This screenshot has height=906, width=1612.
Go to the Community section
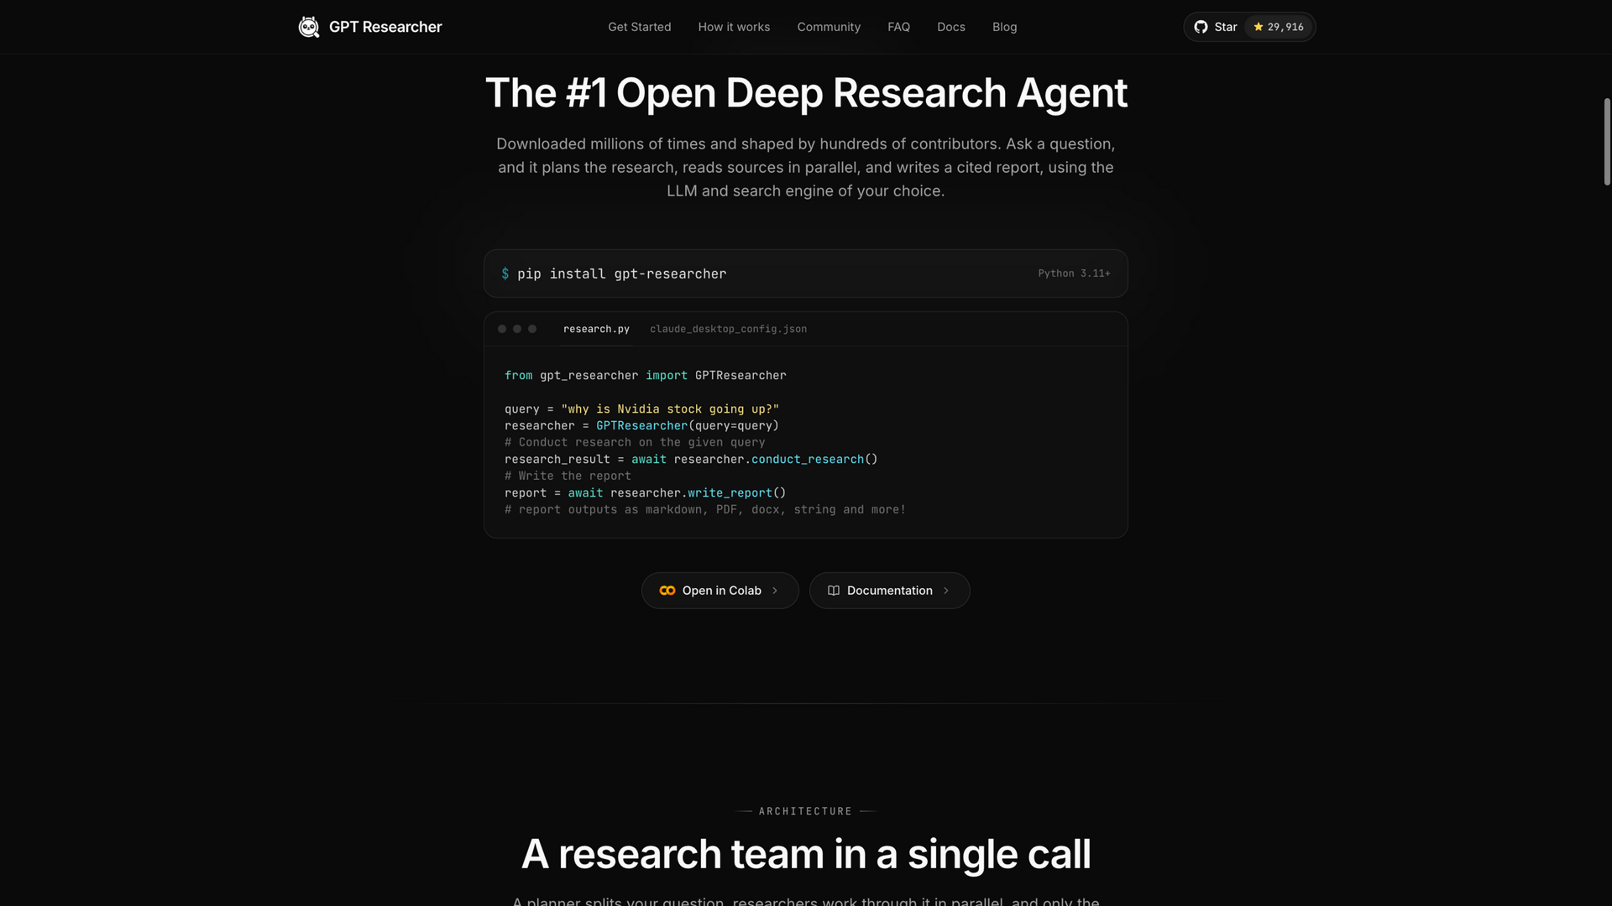click(829, 27)
